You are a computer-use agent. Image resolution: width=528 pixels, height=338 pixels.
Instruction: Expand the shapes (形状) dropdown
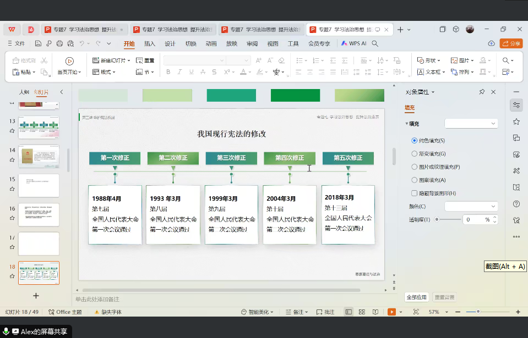pyautogui.click(x=428, y=60)
